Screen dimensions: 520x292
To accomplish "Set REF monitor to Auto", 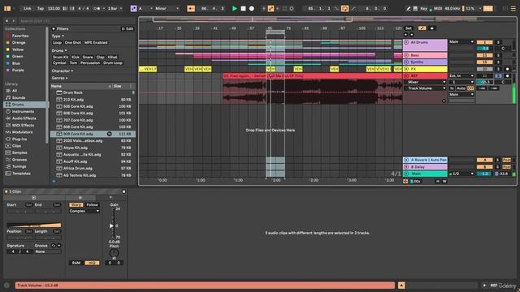I will point(461,88).
